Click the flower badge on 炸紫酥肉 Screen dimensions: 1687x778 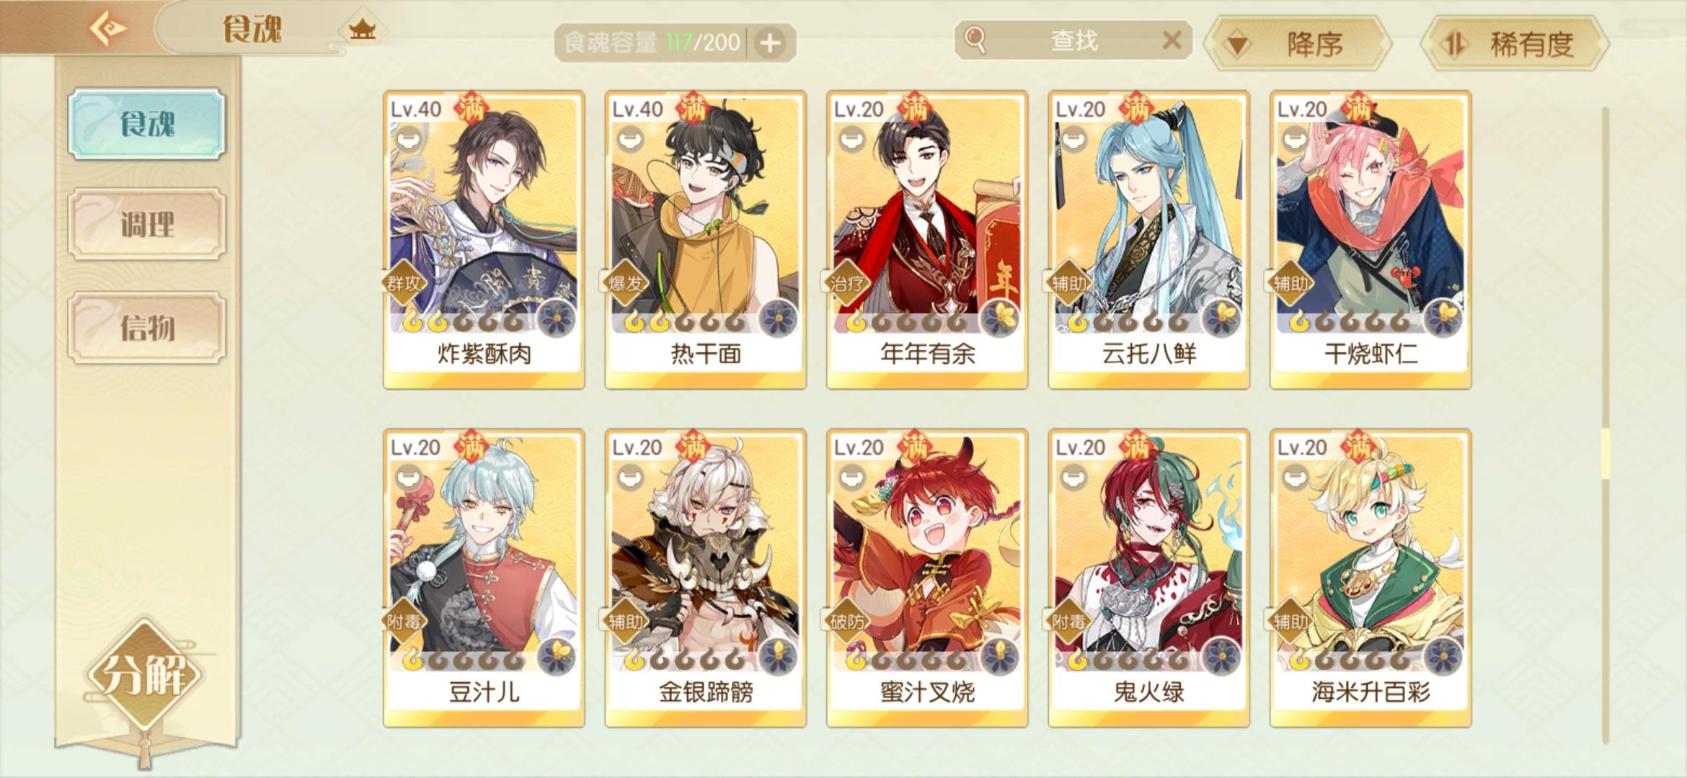pyautogui.click(x=557, y=318)
